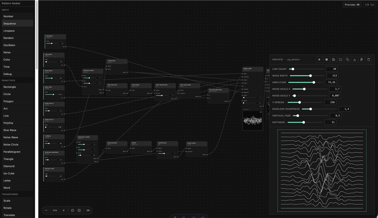Click the joy_division pattern name
This screenshot has height=218, width=378.
(x=294, y=59)
